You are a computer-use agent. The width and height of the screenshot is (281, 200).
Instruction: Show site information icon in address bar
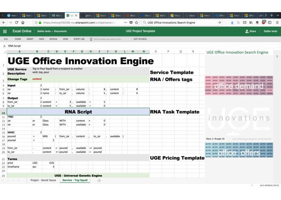[36, 23]
